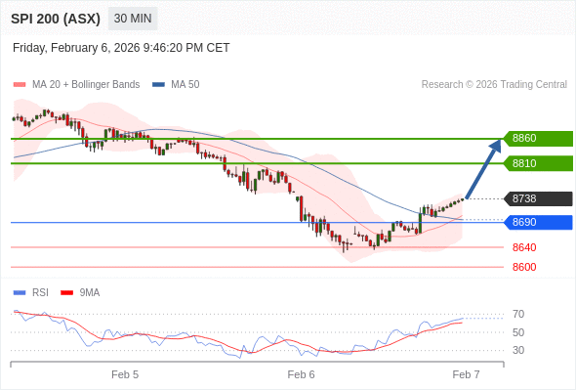This screenshot has height=391, width=576.
Task: Click the 8640 red support value
Action: coord(524,247)
